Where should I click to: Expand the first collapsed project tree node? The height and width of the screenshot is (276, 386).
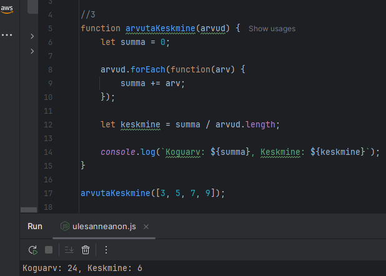coord(32,37)
